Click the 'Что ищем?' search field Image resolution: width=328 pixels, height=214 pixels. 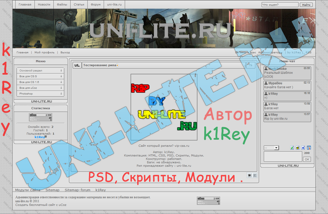[280, 5]
